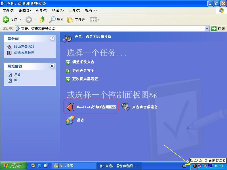This screenshot has width=227, height=170.
Task: Go up one folder level icon
Action: click(42, 20)
